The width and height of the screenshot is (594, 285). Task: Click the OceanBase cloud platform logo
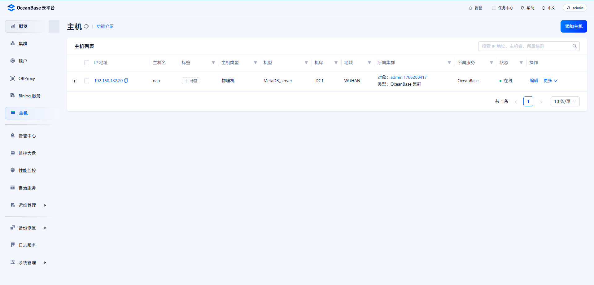(x=31, y=8)
